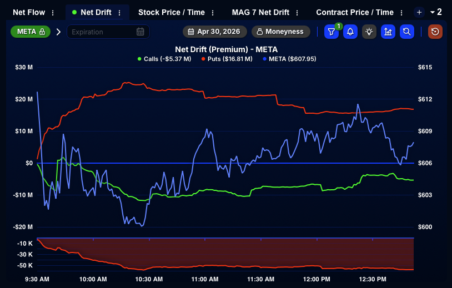
Task: Click the locked META ticker button
Action: coord(31,32)
